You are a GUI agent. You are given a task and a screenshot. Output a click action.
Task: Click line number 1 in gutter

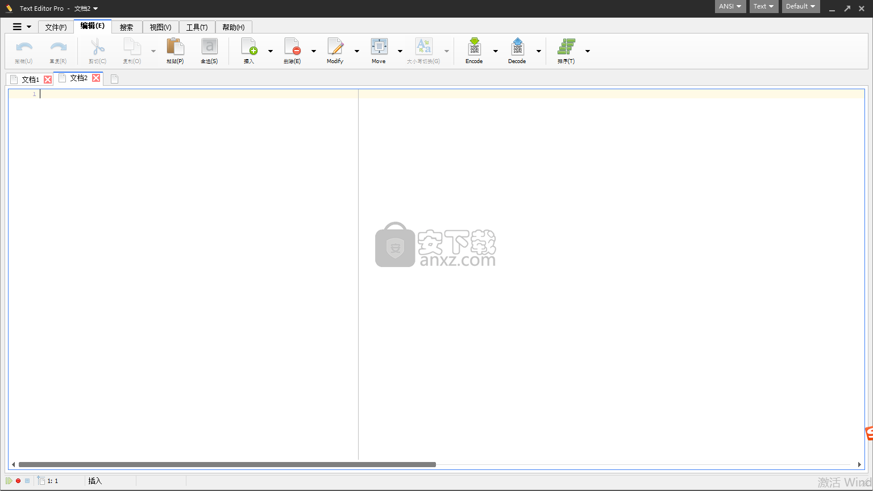tap(34, 94)
